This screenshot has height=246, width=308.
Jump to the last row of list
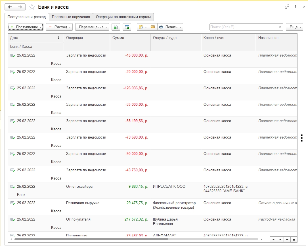click(x=294, y=239)
